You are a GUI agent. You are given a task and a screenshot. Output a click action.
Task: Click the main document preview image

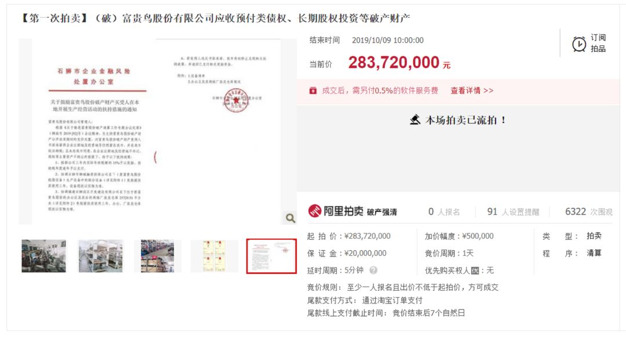(x=157, y=131)
